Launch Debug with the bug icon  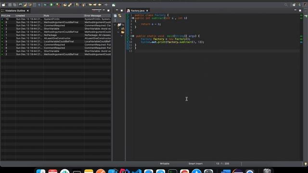point(45,5)
